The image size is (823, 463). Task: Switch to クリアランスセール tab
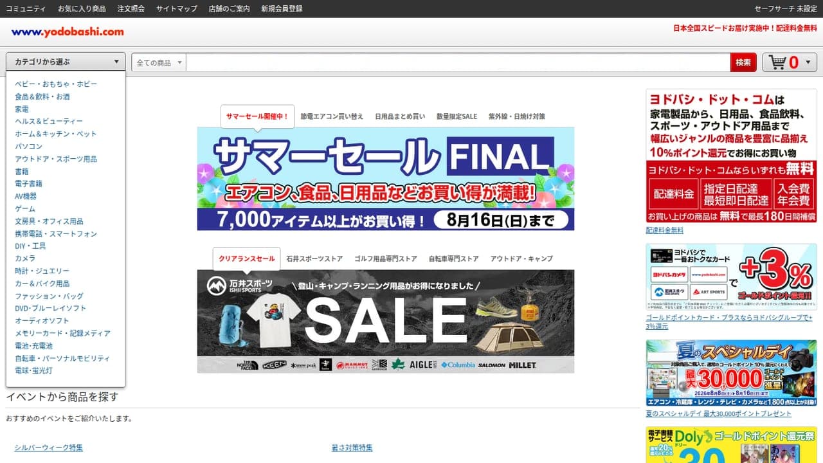coord(247,259)
